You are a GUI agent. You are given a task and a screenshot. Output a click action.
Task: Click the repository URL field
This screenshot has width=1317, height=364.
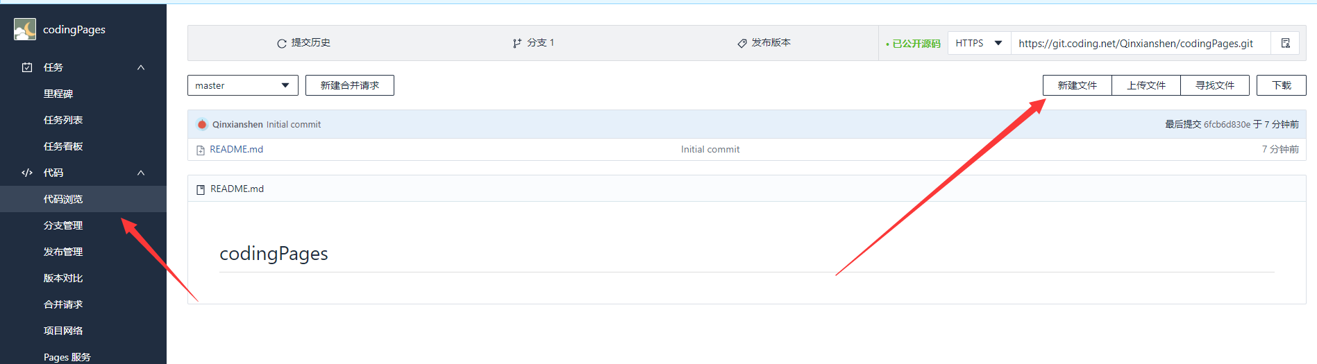(1141, 43)
